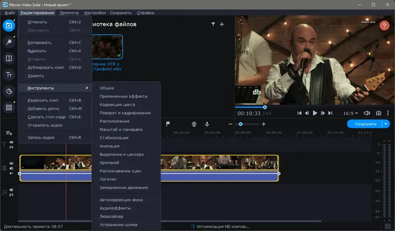Select Поворот и кадрирование tool
The width and height of the screenshot is (395, 231).
pos(126,113)
